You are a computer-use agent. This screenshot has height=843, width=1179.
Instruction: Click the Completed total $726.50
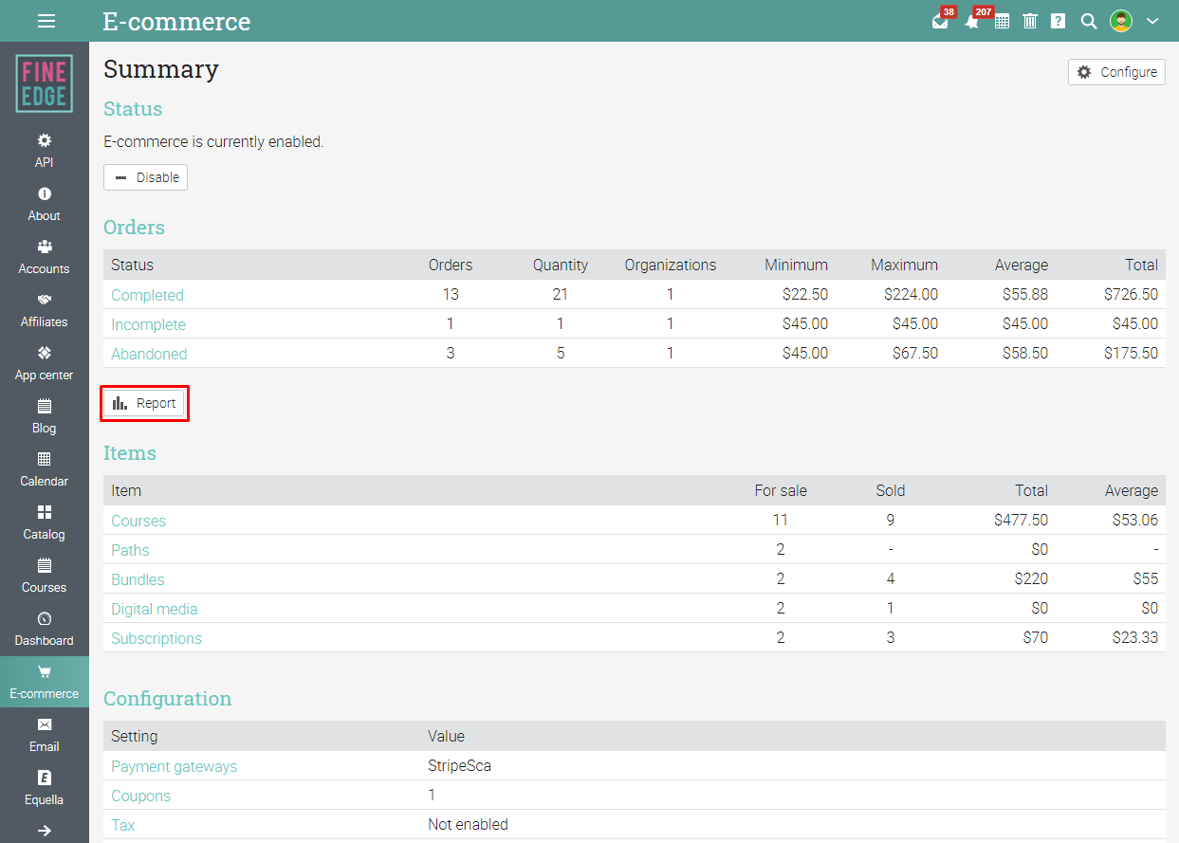point(1131,295)
